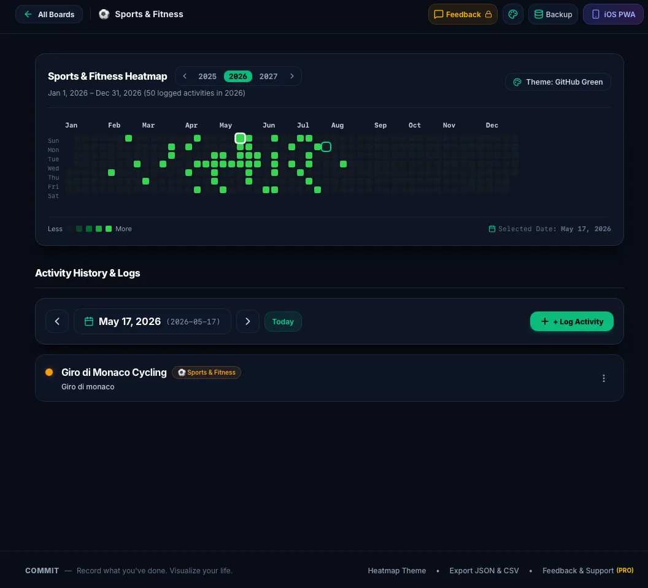This screenshot has width=648, height=588.
Task: Open the Theme: GitHub Green selector
Action: (558, 82)
